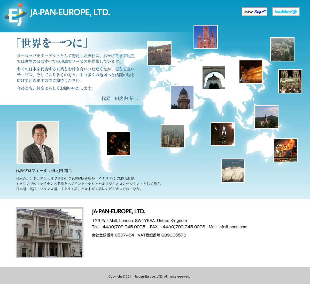This screenshot has width=310, height=284.
Task: Open the village church with hills thumbnail
Action: [266, 117]
